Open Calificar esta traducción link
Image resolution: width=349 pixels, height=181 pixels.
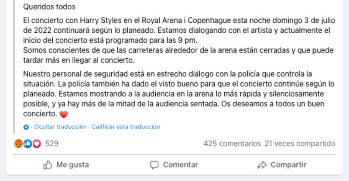(126, 127)
